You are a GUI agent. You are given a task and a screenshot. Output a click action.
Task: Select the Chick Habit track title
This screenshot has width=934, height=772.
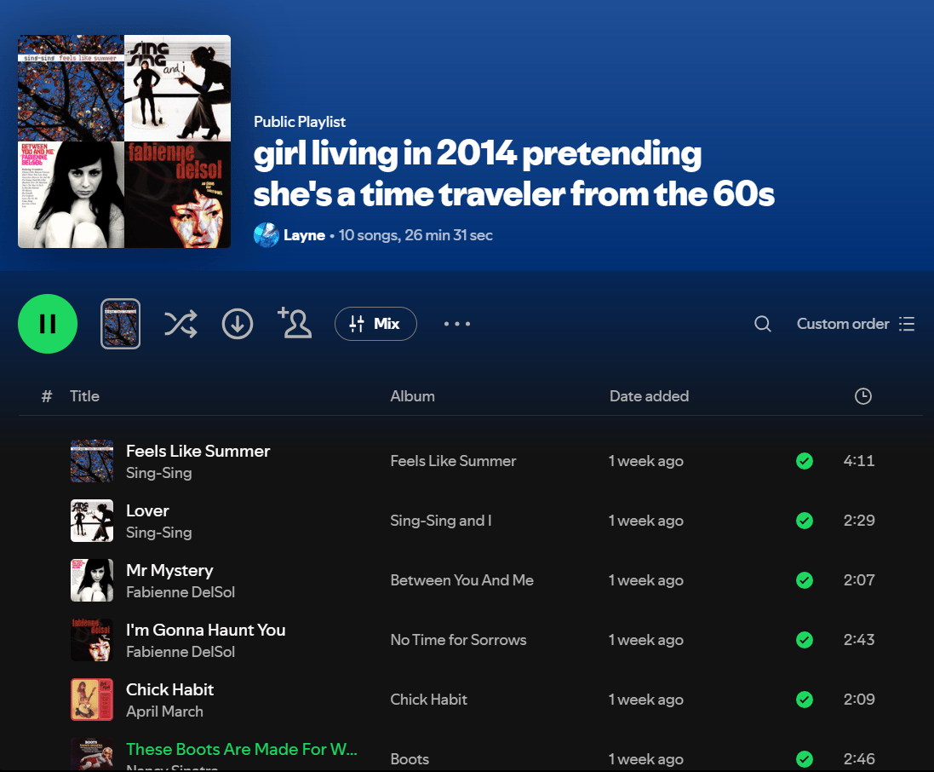pos(169,689)
